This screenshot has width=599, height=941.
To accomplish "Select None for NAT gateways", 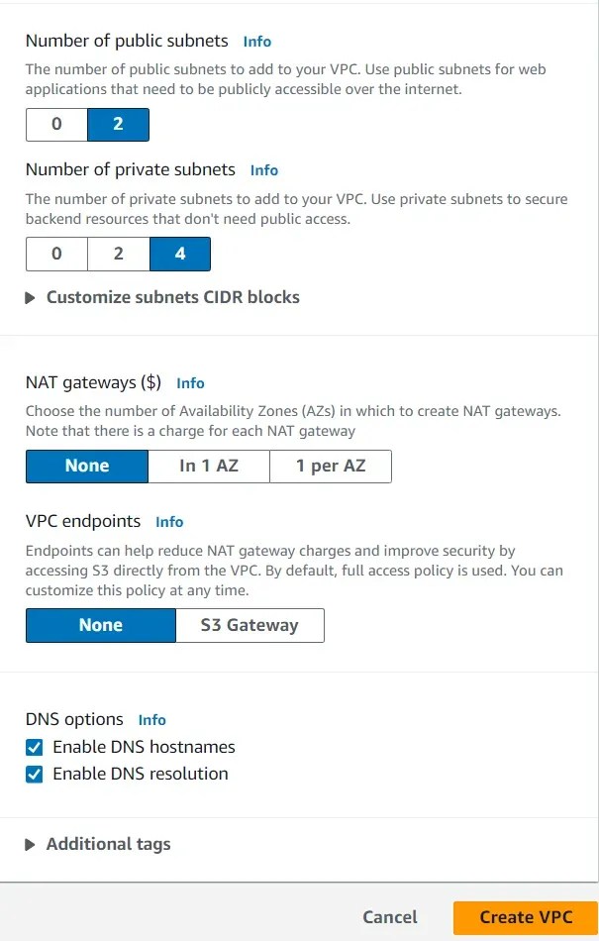I will [86, 466].
